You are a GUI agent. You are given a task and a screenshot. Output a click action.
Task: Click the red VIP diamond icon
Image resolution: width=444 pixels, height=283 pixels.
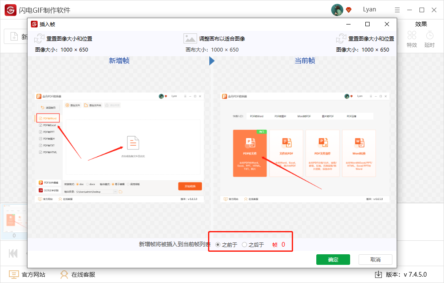click(349, 10)
